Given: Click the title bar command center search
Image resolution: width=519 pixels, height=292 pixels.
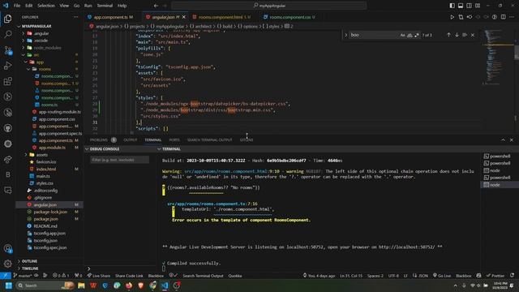Looking at the screenshot, I should point(269,6).
